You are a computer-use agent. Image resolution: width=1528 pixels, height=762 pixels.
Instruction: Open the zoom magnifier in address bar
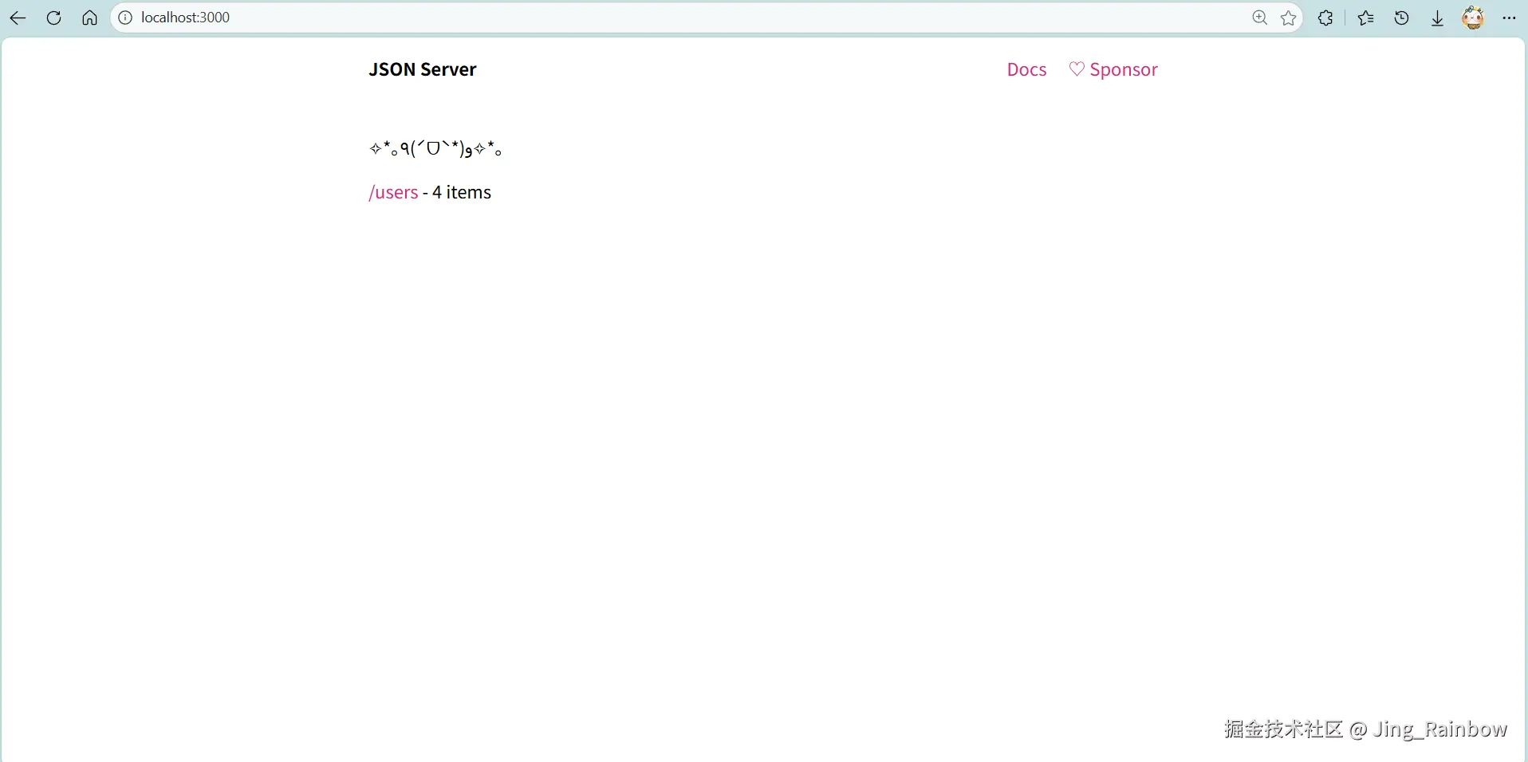pyautogui.click(x=1259, y=18)
